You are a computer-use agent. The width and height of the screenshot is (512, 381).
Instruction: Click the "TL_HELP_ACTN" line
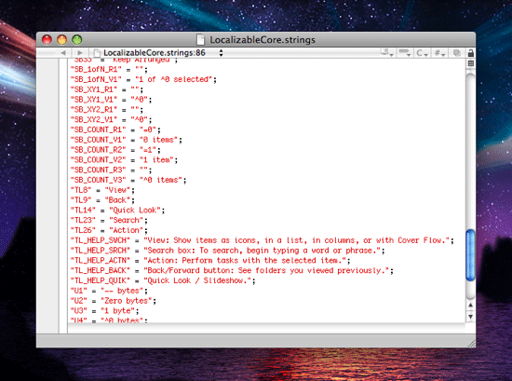[210, 261]
